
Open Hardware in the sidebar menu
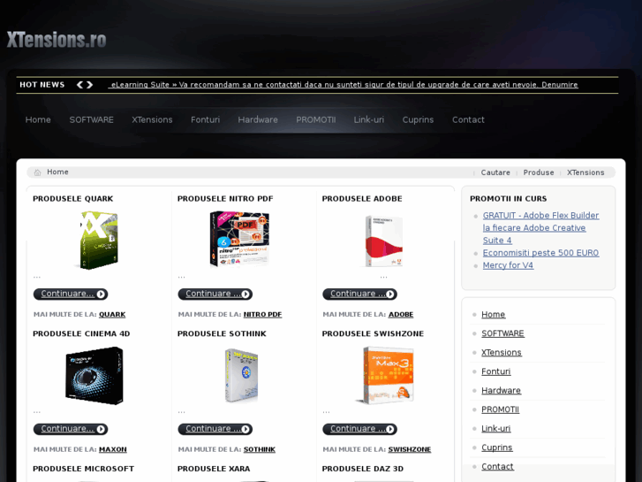[x=501, y=391]
